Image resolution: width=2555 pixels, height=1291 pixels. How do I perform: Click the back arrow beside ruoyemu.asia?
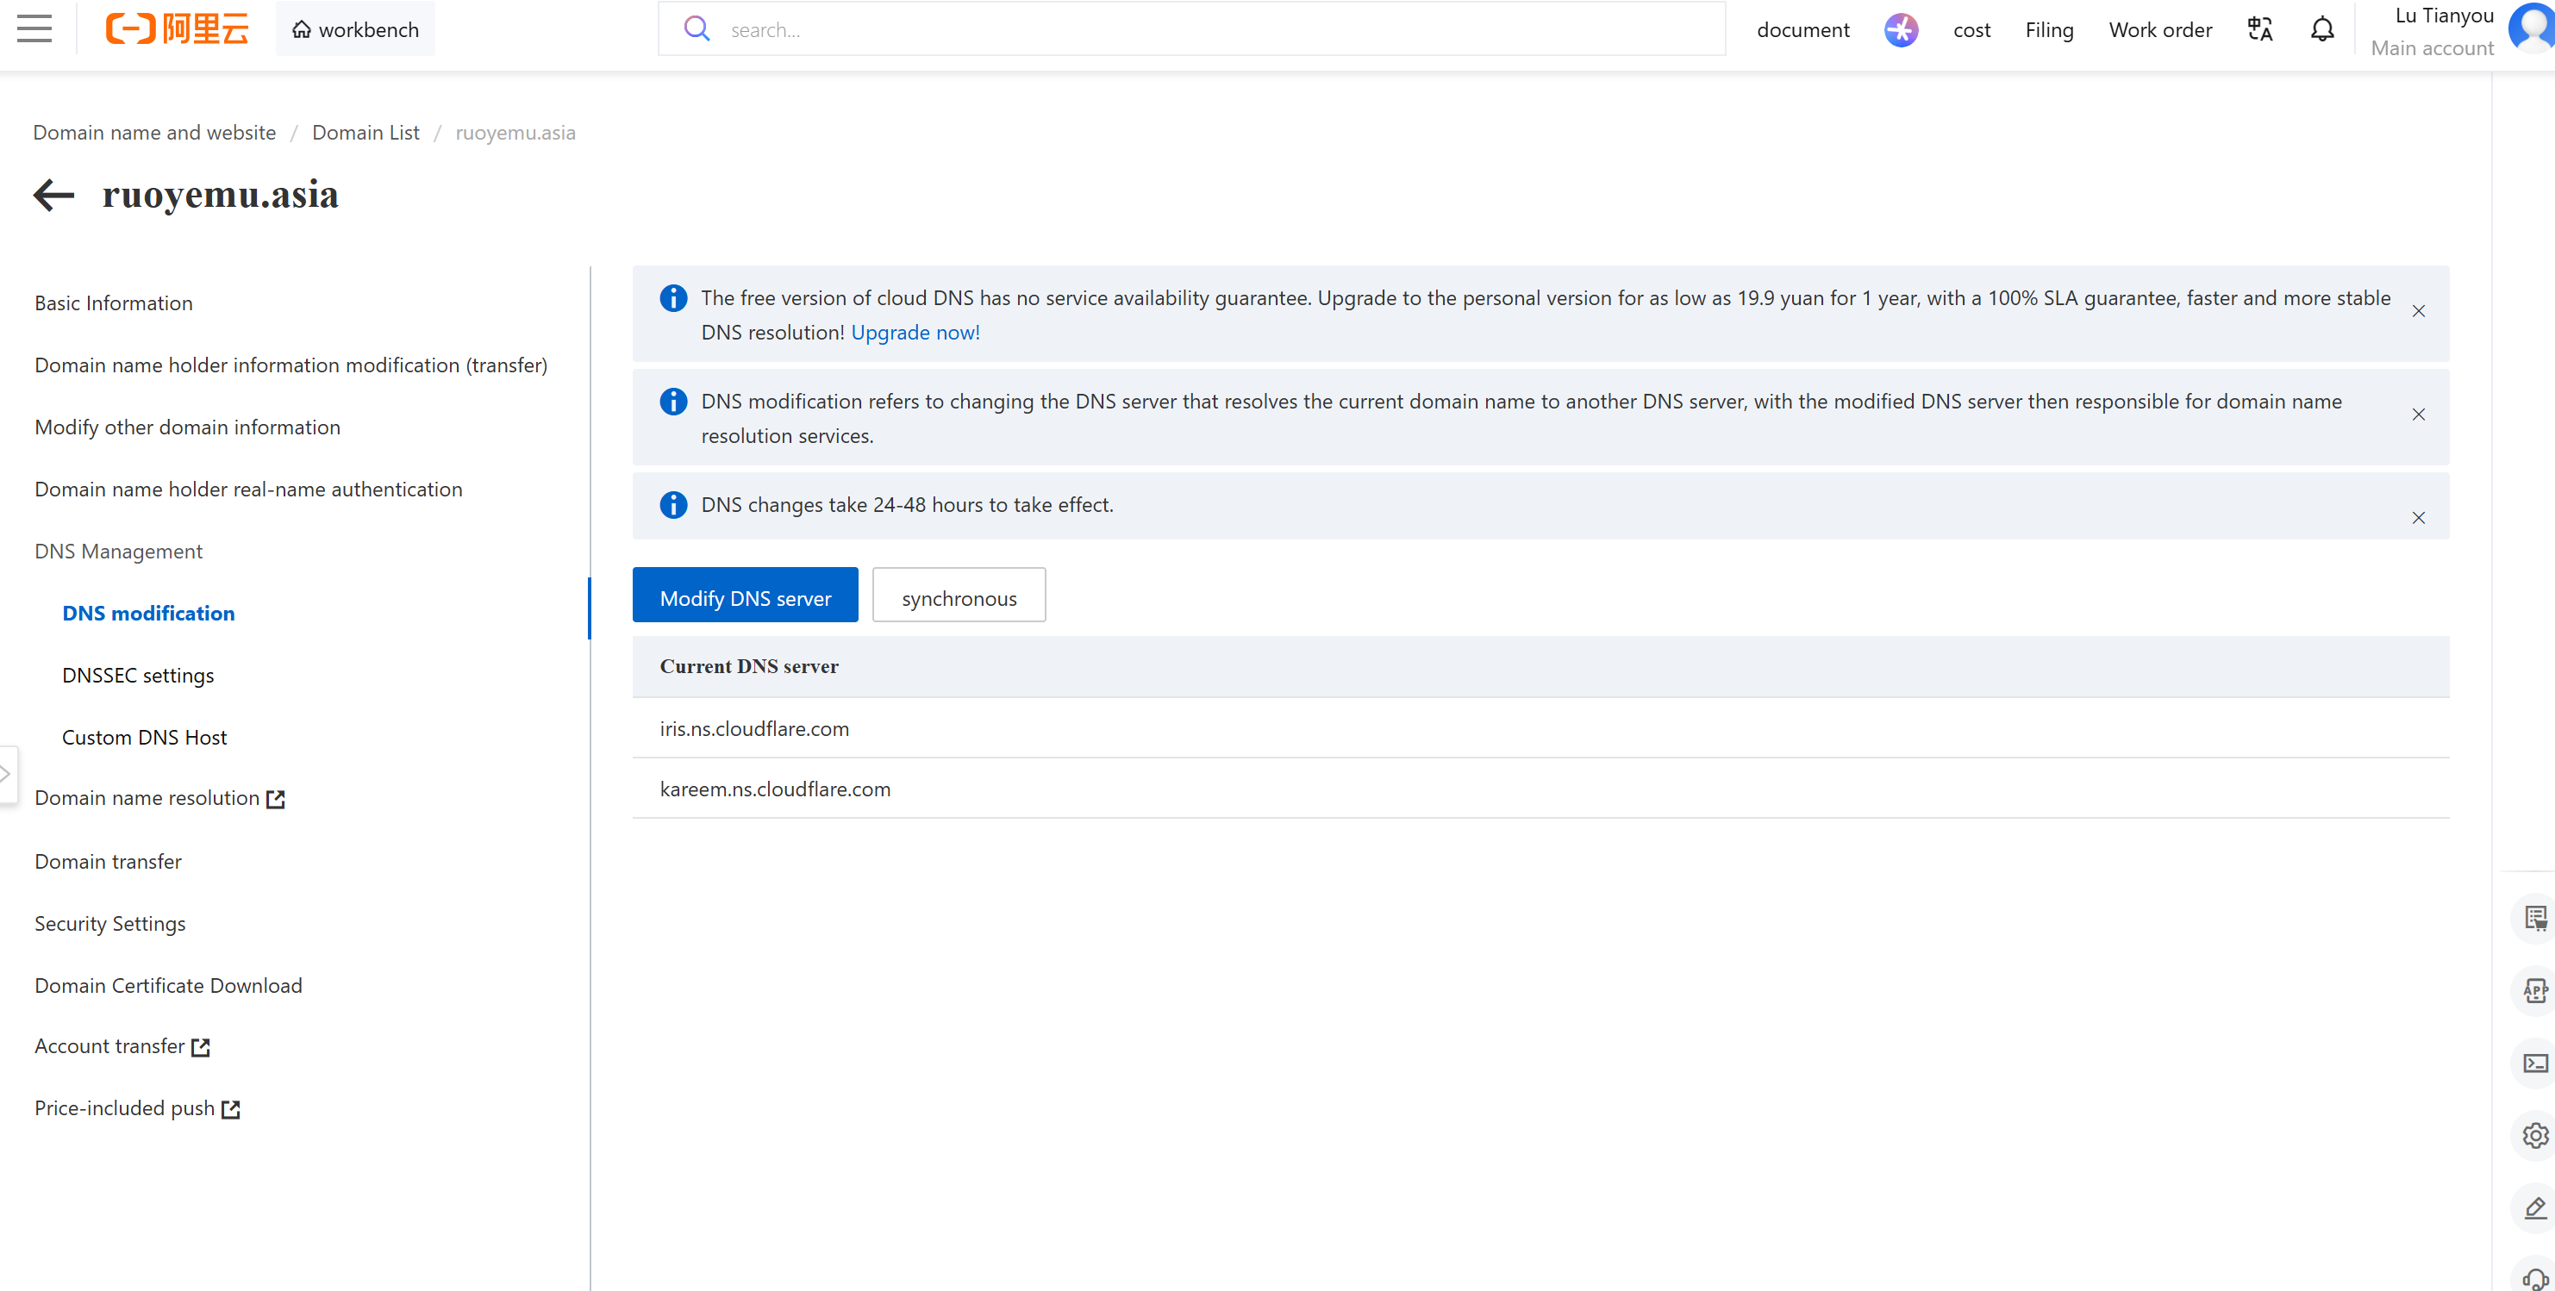coord(53,195)
